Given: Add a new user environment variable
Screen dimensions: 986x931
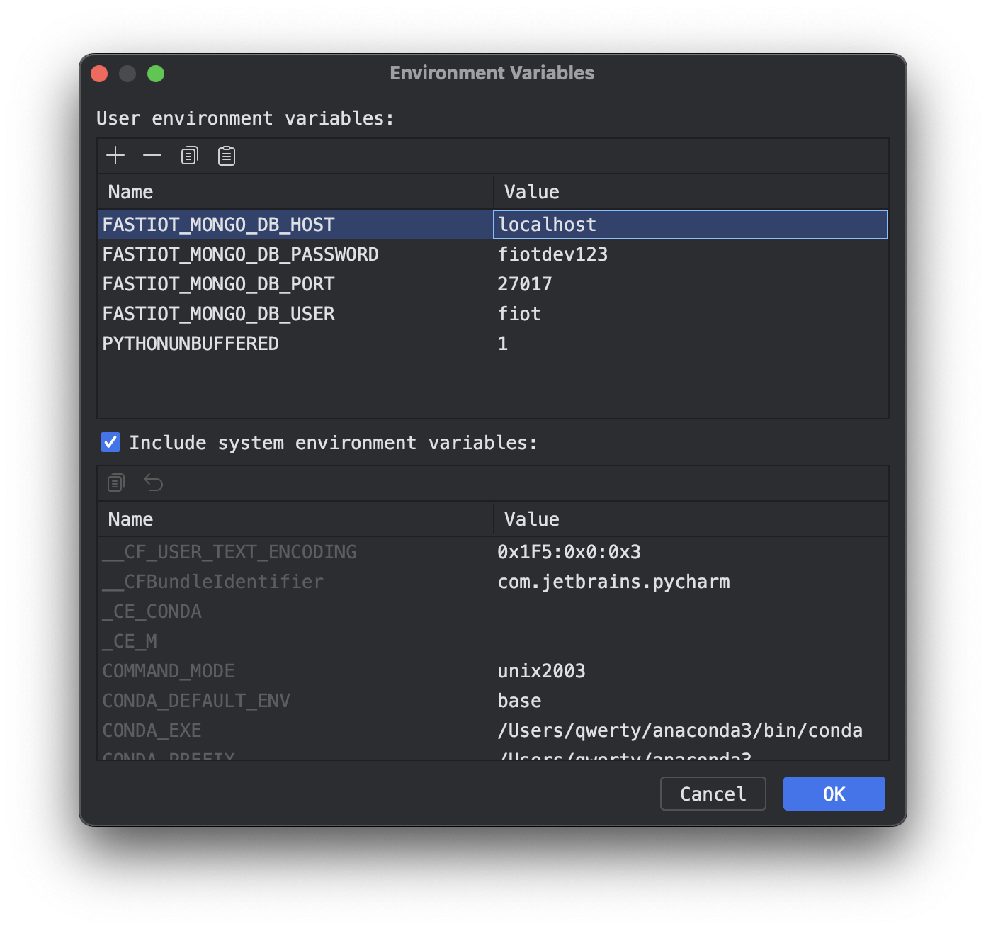Looking at the screenshot, I should point(115,156).
